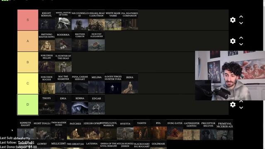Select Irina card in C tier
The image size is (265, 149).
(130, 84)
